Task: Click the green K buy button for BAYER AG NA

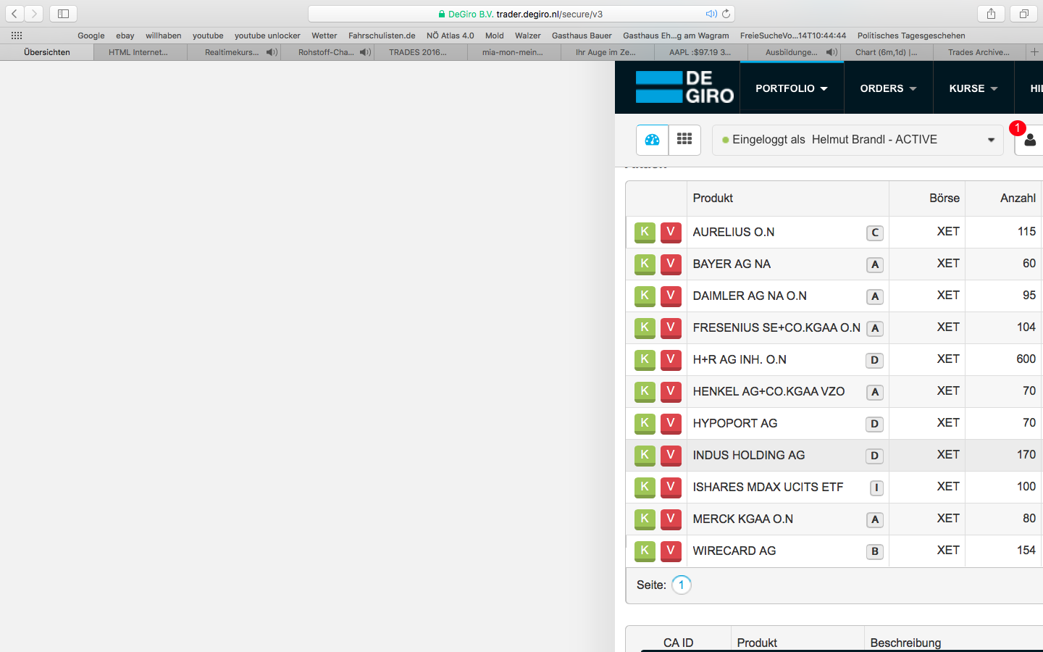Action: tap(645, 264)
